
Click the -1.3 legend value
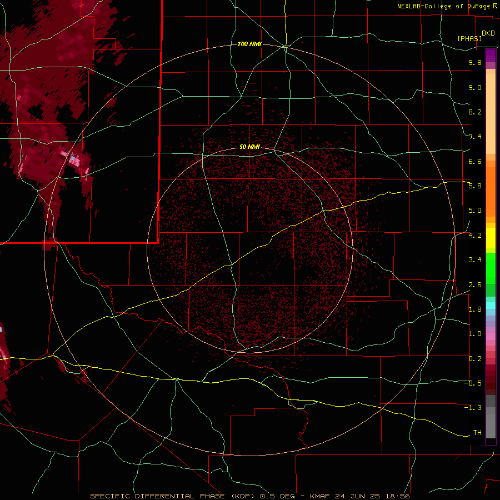coord(473,408)
